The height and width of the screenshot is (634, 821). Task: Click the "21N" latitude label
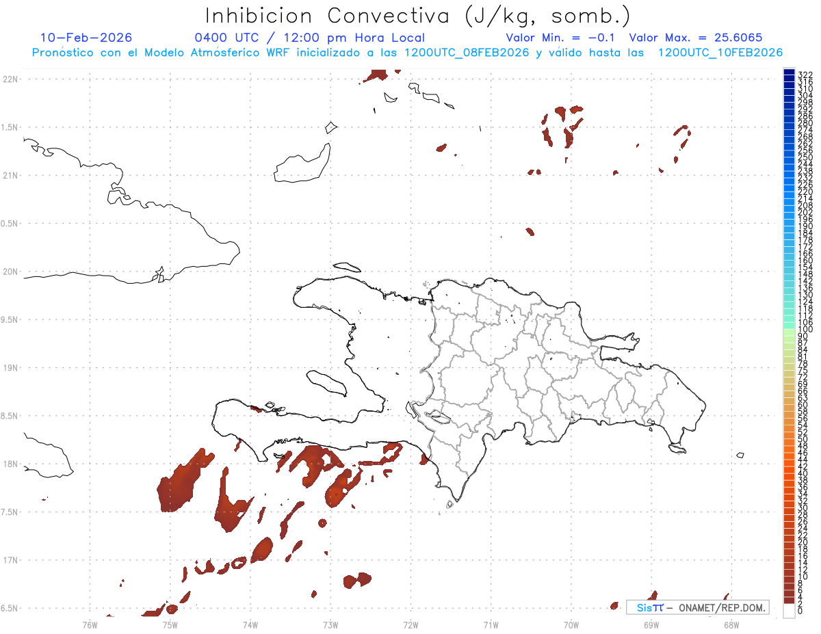(10, 175)
